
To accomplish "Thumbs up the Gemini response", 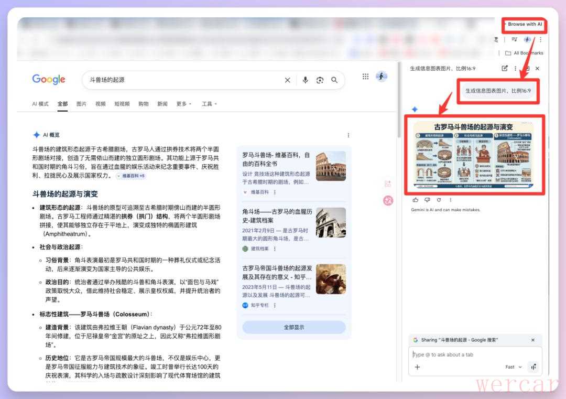I will (416, 200).
